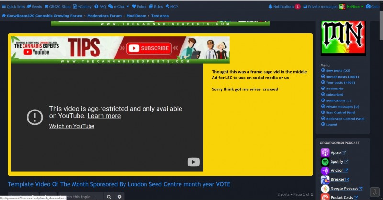Expand the Quick links menu
The image size is (383, 200).
point(13,7)
